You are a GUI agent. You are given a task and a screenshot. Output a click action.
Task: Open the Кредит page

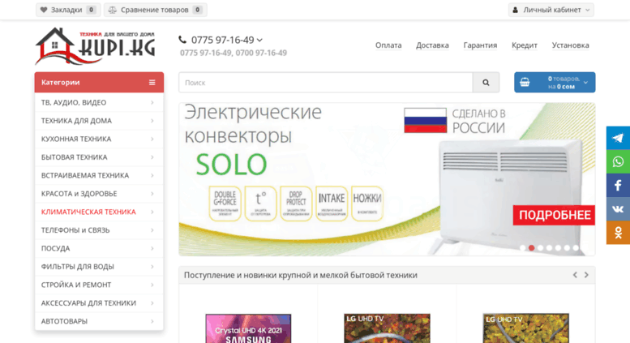pos(525,45)
